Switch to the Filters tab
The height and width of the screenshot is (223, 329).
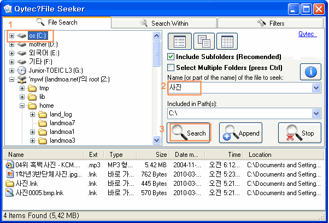[x=271, y=23]
